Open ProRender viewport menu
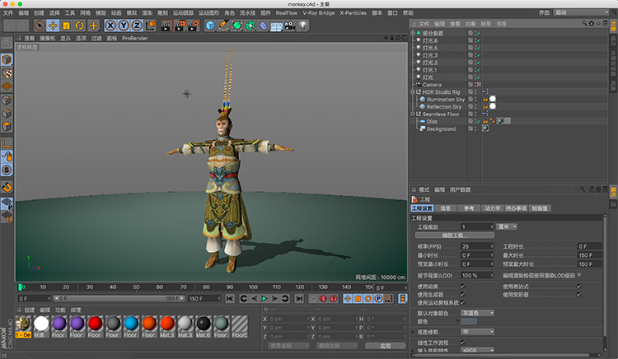 coord(135,38)
